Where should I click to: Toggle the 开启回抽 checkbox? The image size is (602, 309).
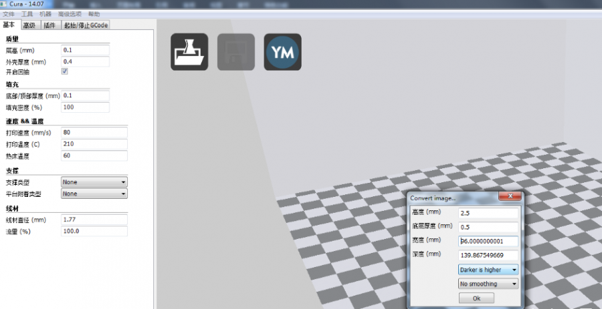pyautogui.click(x=64, y=71)
